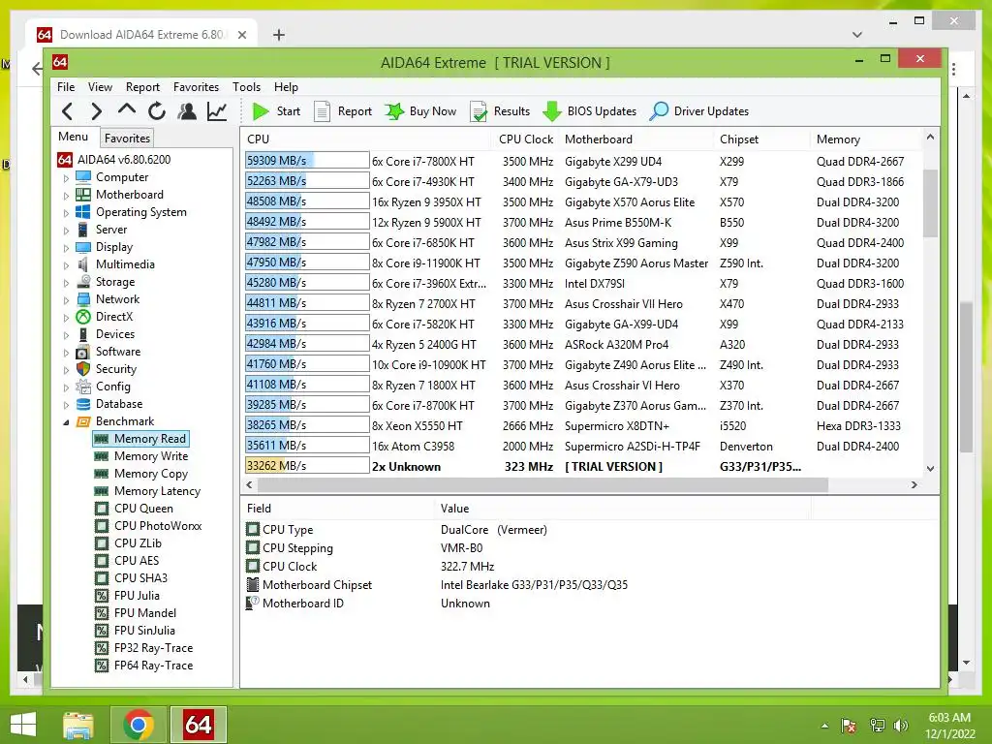Image resolution: width=992 pixels, height=744 pixels.
Task: Click the up-level arrow toolbar icon
Action: click(x=127, y=110)
